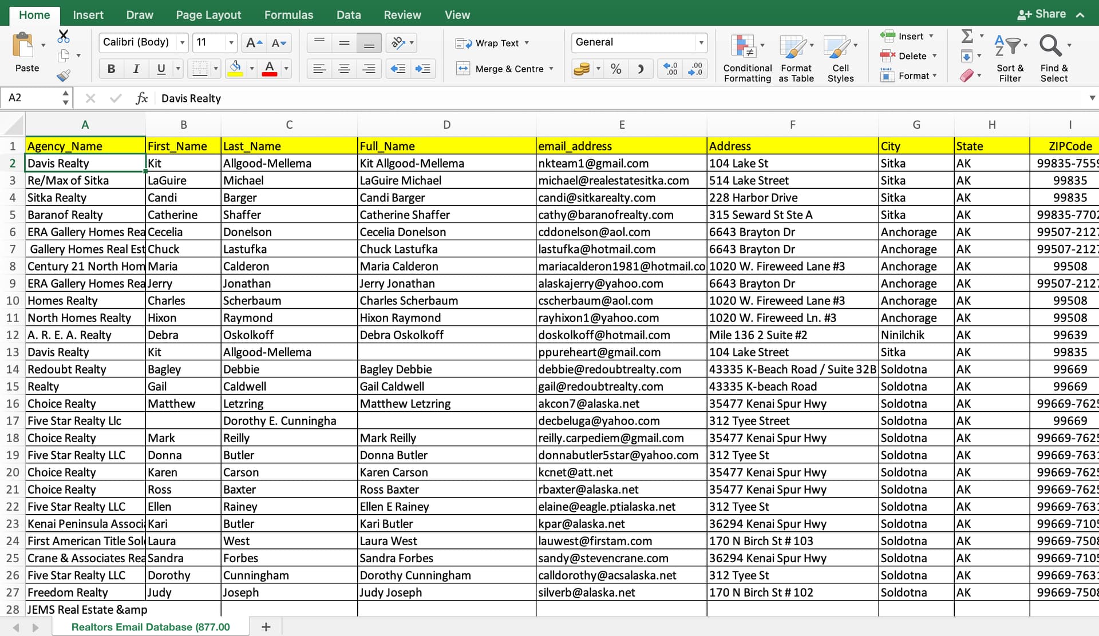Apply the Borders icon
This screenshot has height=636, width=1099.
click(x=200, y=69)
